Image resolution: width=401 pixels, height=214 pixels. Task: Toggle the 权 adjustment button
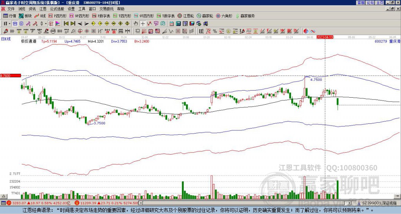click(51, 23)
